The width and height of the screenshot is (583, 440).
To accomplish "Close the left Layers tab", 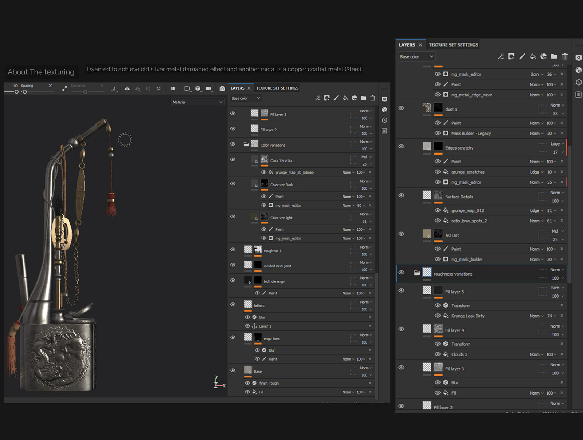I will click(x=249, y=88).
